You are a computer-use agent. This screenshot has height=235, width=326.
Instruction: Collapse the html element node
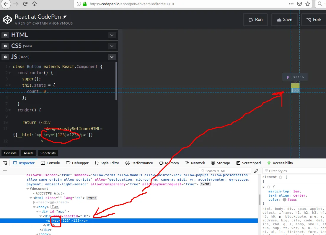(31, 198)
